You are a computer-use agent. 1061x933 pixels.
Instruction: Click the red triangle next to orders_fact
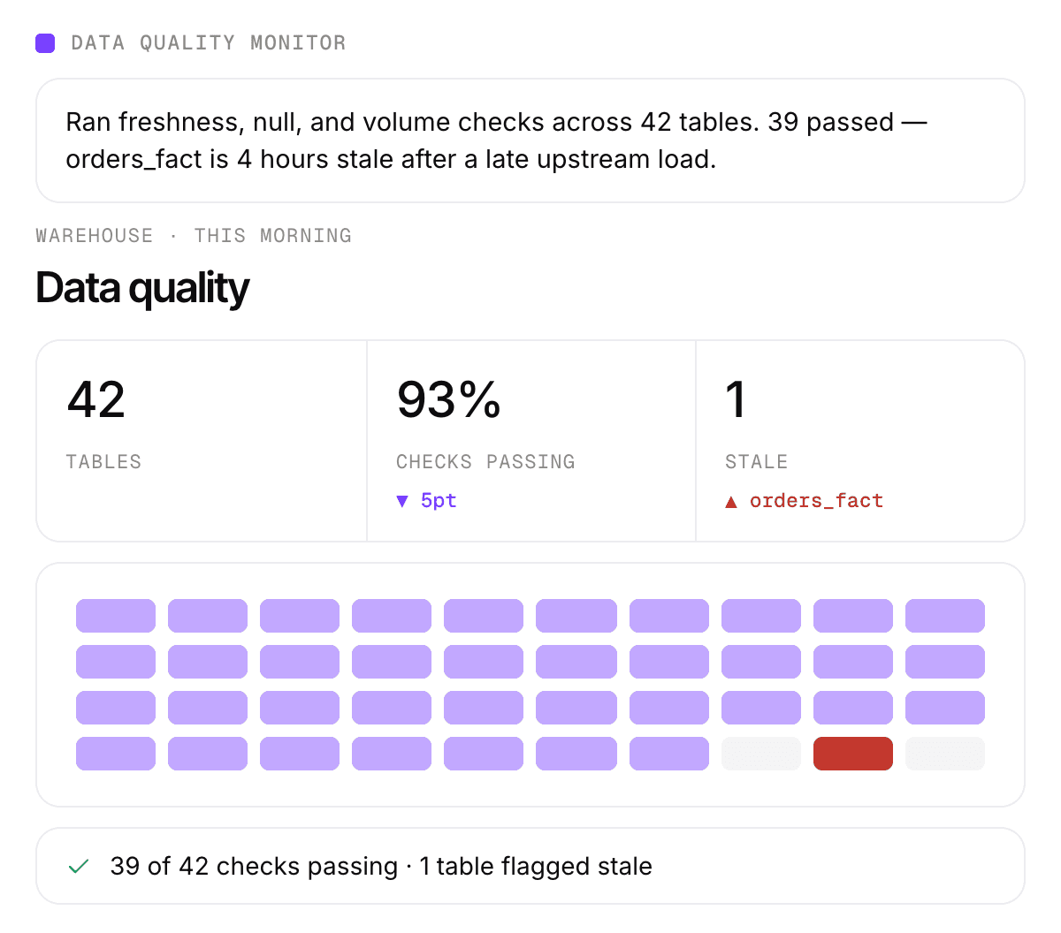(731, 502)
